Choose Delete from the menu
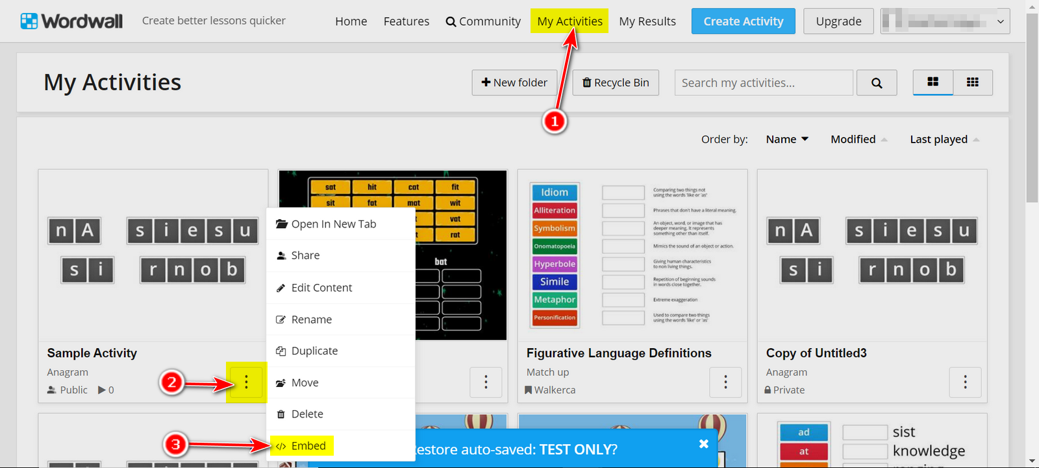The height and width of the screenshot is (468, 1039). 341,414
